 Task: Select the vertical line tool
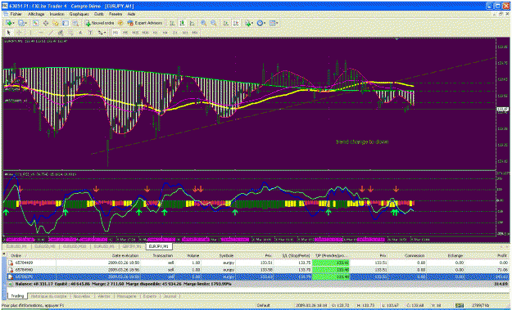[30, 33]
